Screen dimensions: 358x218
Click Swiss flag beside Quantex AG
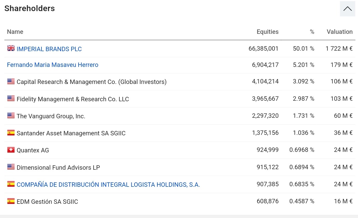(11, 150)
